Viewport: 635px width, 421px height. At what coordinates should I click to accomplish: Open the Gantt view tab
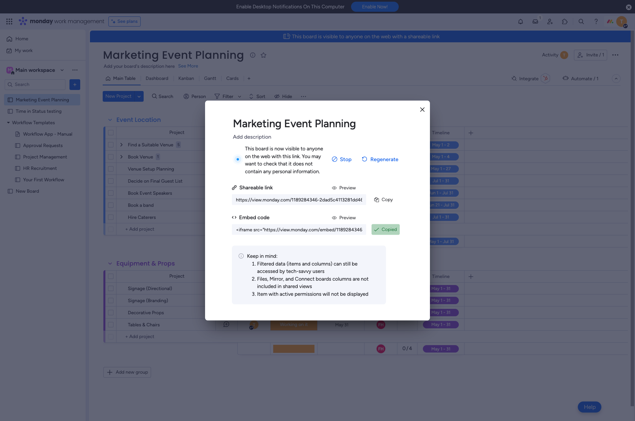(x=210, y=78)
